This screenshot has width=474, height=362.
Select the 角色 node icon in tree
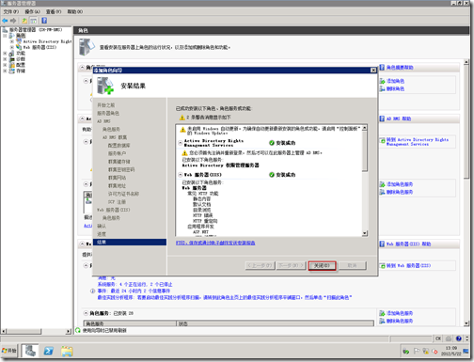click(11, 36)
